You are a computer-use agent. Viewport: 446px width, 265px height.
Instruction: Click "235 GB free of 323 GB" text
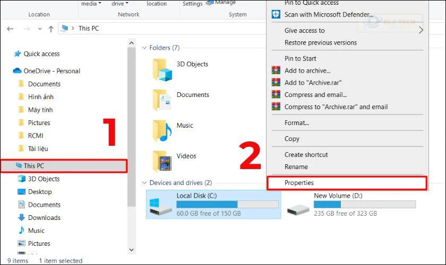(x=345, y=213)
